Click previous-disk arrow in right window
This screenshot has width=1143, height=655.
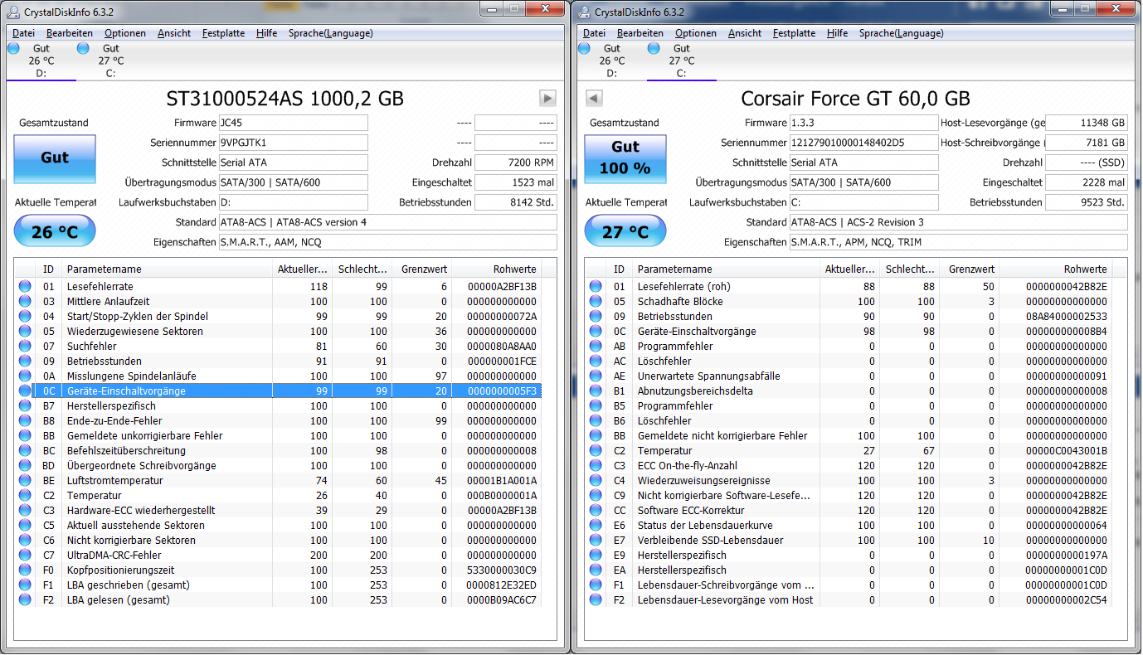point(593,98)
